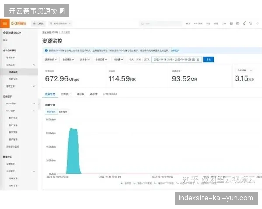Open the shopping cart icon

[x=251, y=24]
